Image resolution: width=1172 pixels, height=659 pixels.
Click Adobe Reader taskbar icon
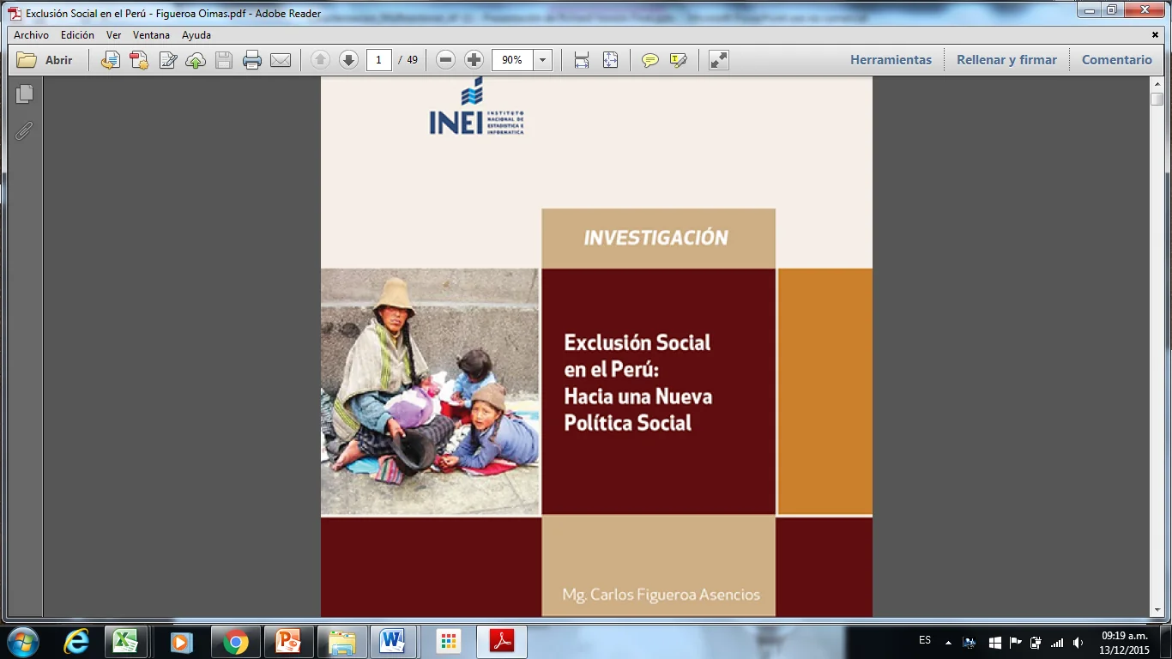point(501,642)
